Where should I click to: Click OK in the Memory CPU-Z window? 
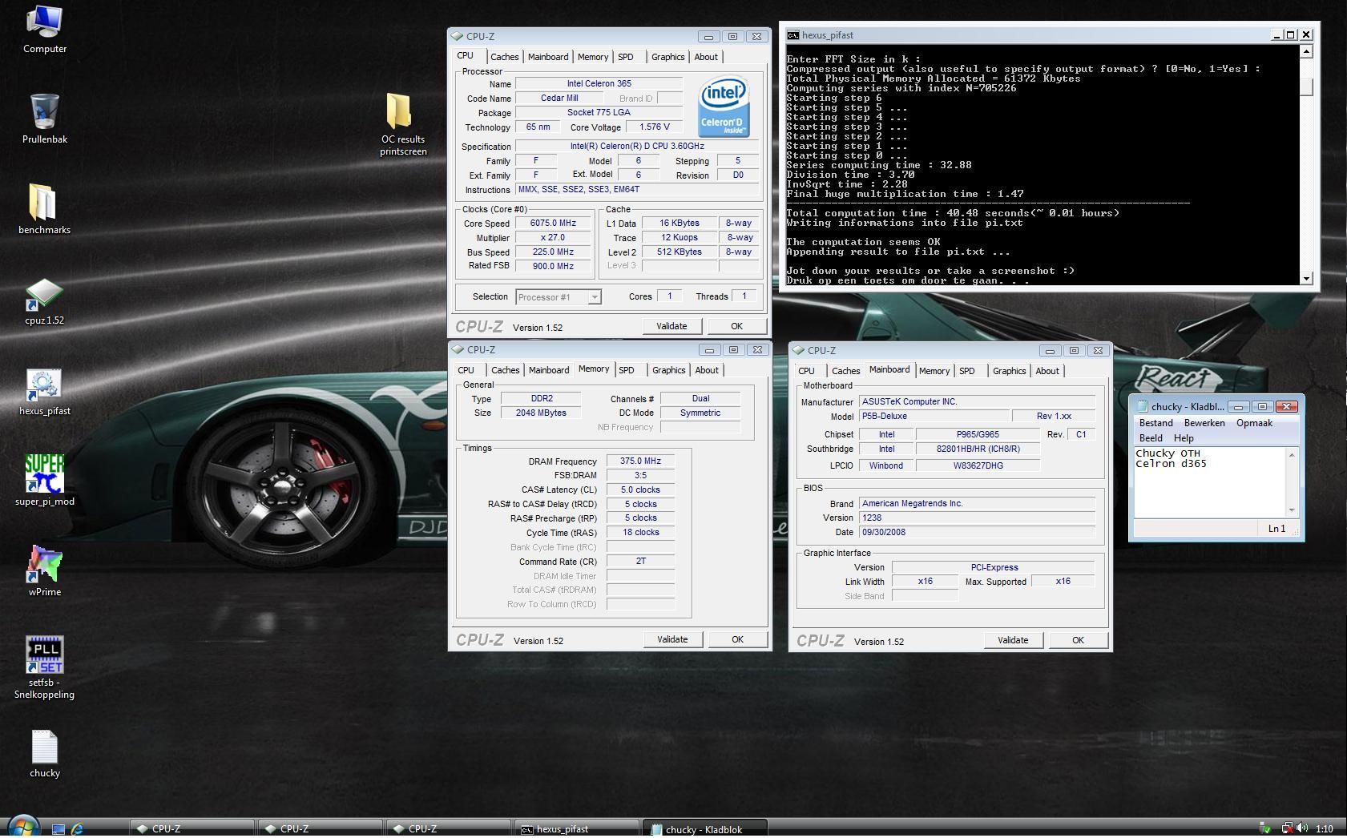[737, 639]
